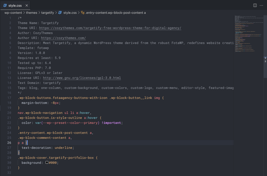Click 'var(--wp--preset--color--primary)' value
The width and height of the screenshot is (267, 176).
67,123
